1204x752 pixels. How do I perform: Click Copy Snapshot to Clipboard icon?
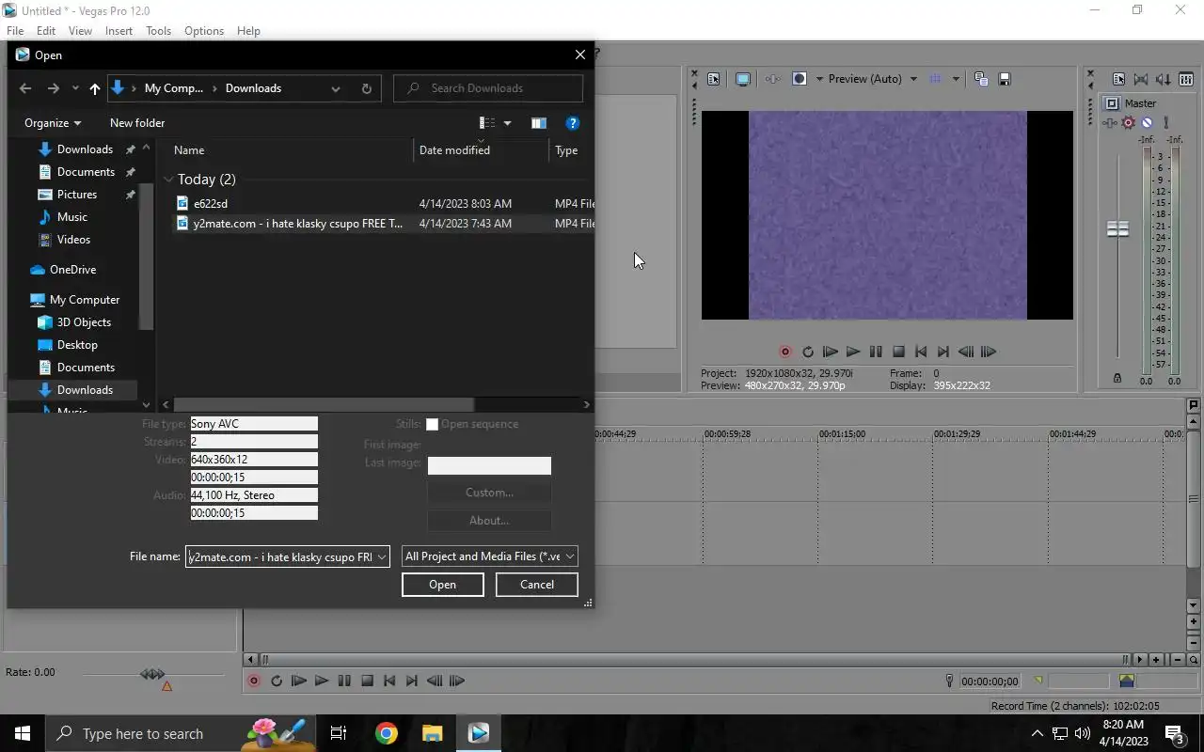tap(980, 79)
